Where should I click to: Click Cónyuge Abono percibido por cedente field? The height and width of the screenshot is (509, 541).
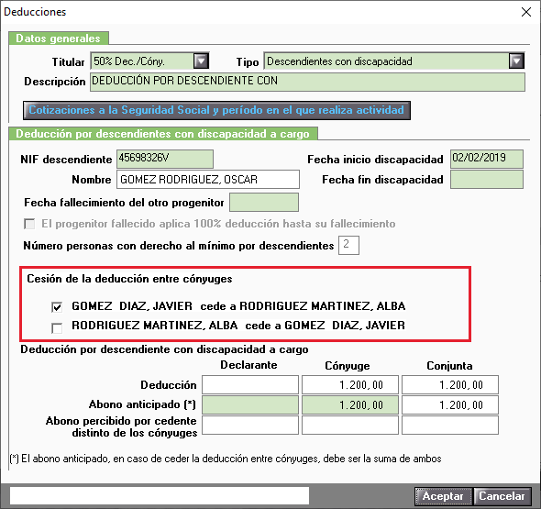pyautogui.click(x=350, y=426)
